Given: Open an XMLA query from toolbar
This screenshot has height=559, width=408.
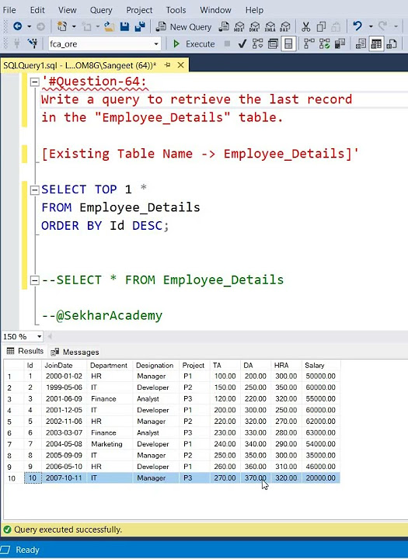Looking at the screenshot, I should tap(270, 26).
